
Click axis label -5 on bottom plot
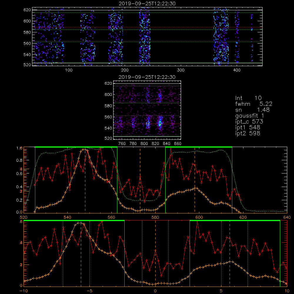point(90,291)
